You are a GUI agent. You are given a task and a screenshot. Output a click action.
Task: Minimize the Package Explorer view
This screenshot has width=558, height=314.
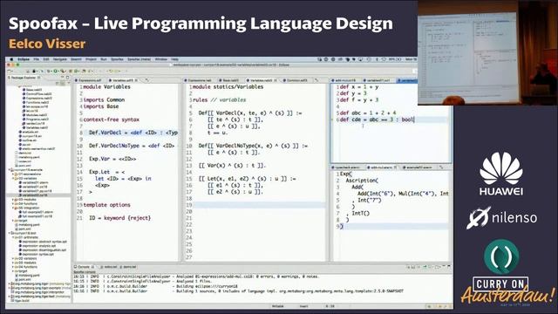(63, 78)
